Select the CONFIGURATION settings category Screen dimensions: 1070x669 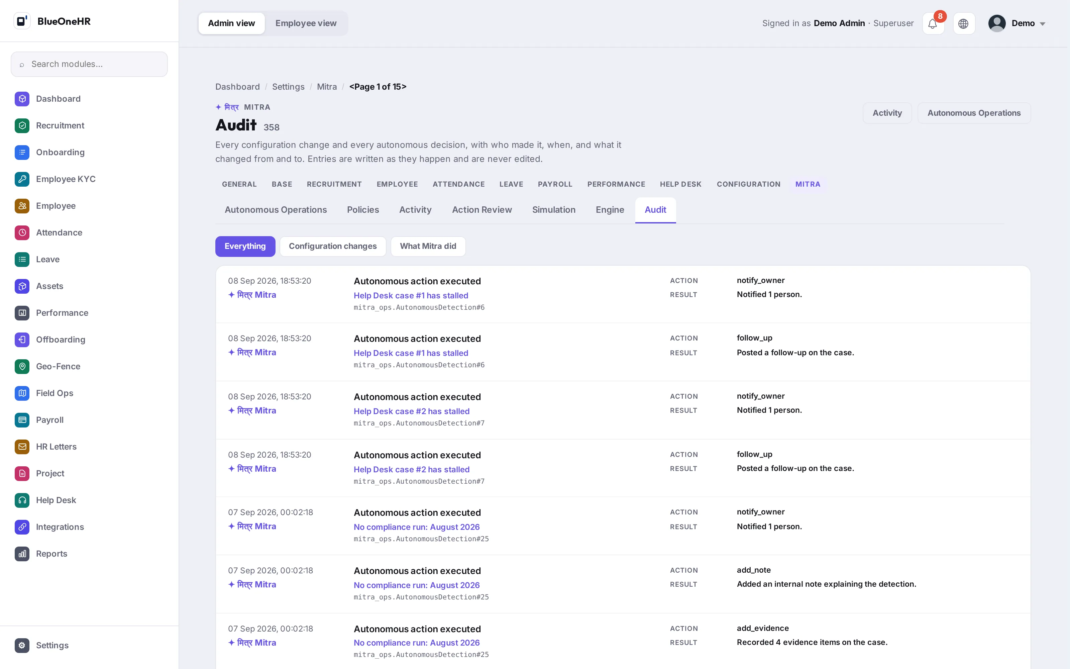click(748, 185)
